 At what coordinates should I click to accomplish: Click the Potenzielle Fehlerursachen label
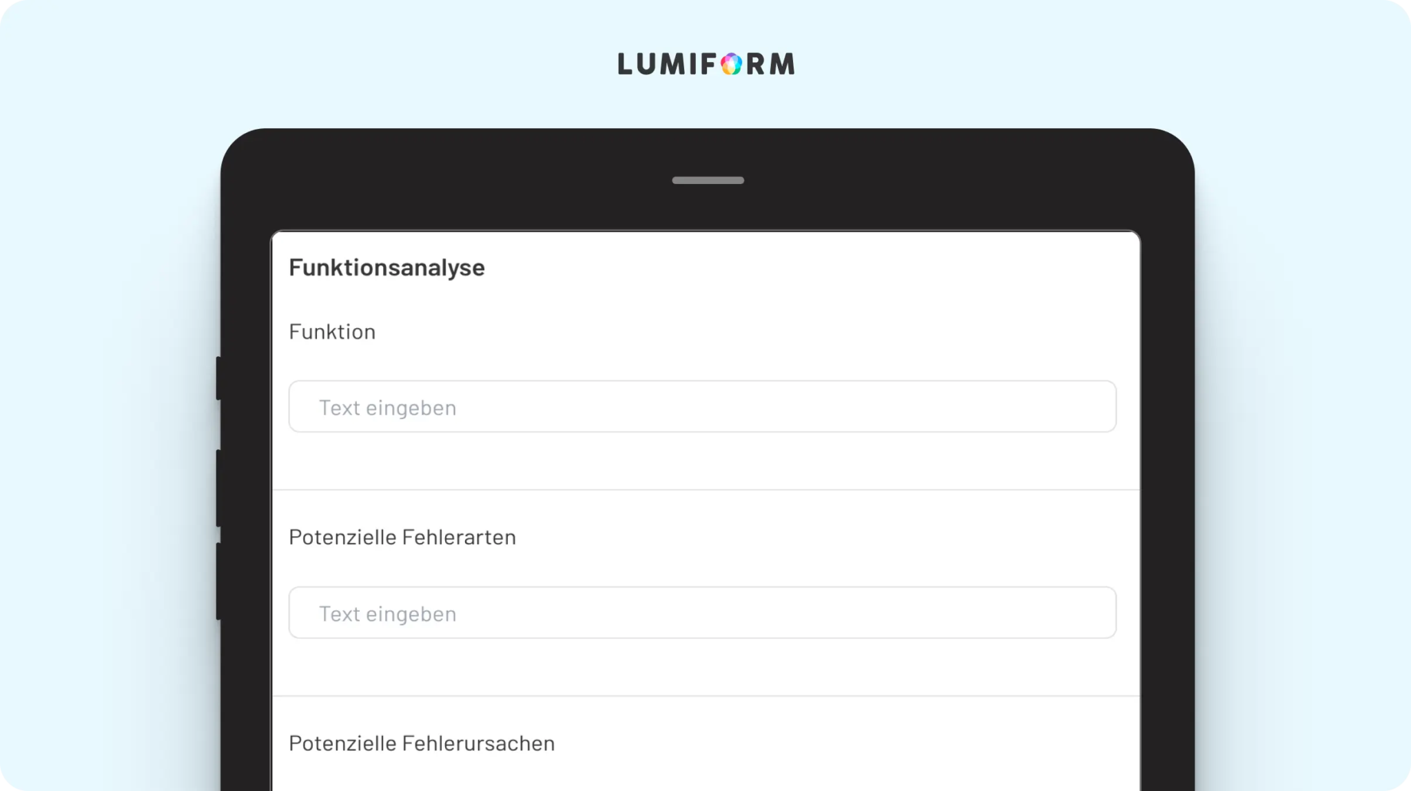click(422, 743)
